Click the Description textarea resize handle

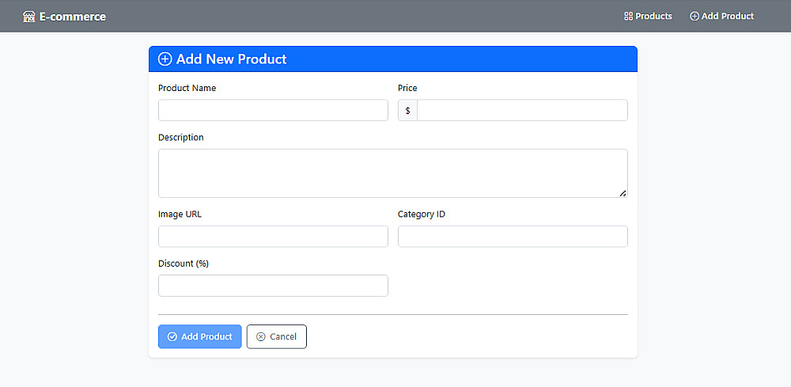(x=623, y=192)
